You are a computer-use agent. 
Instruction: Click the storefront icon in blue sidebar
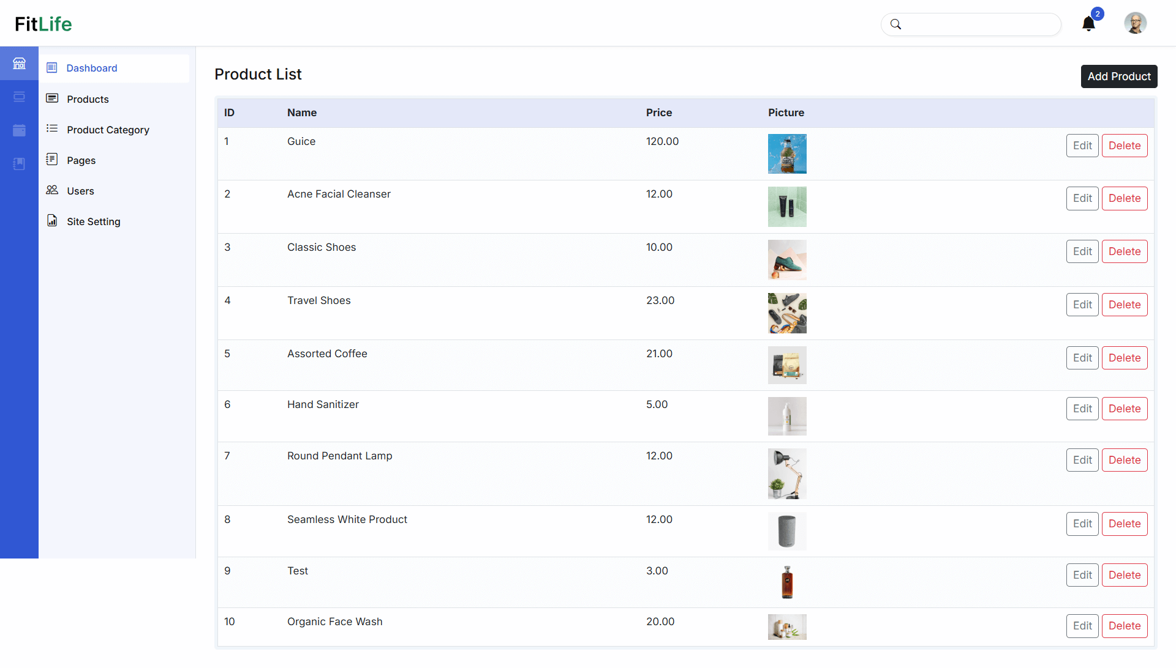pyautogui.click(x=19, y=63)
